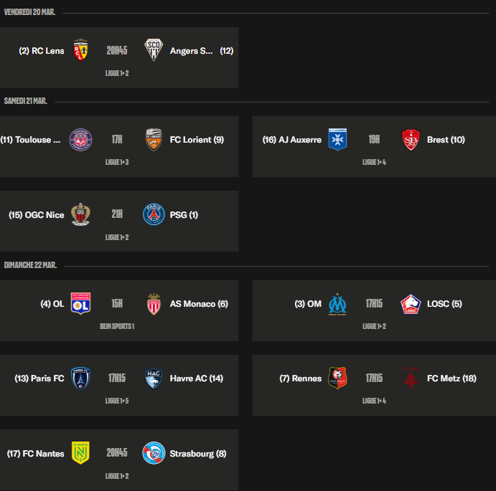Click the FC Nantes yellow crest
The width and height of the screenshot is (496, 491).
[80, 453]
